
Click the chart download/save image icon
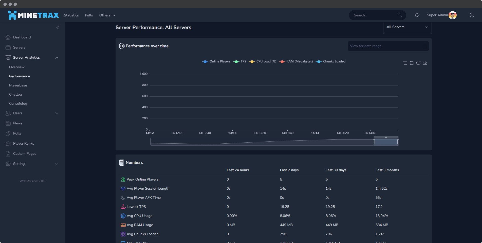pyautogui.click(x=425, y=63)
